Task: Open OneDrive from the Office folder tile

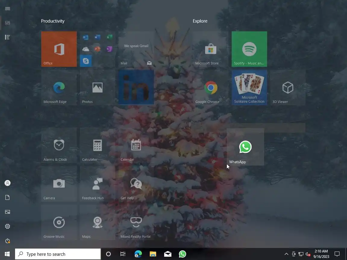Action: [x=86, y=49]
